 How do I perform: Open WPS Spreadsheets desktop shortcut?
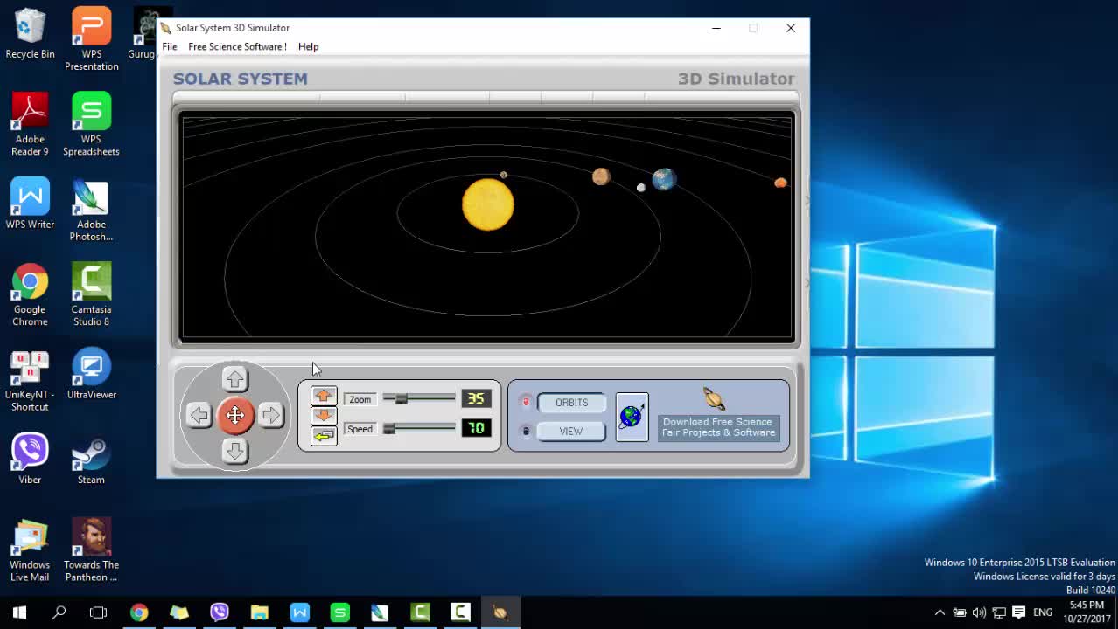pyautogui.click(x=91, y=124)
